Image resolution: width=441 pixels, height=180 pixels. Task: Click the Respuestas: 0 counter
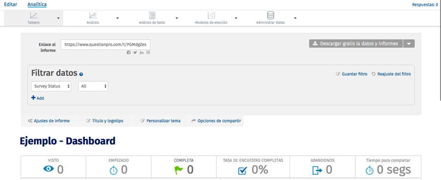[x=425, y=5]
